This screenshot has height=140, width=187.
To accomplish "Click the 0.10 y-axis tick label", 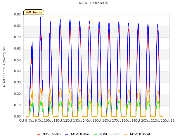I will click(18, 105).
